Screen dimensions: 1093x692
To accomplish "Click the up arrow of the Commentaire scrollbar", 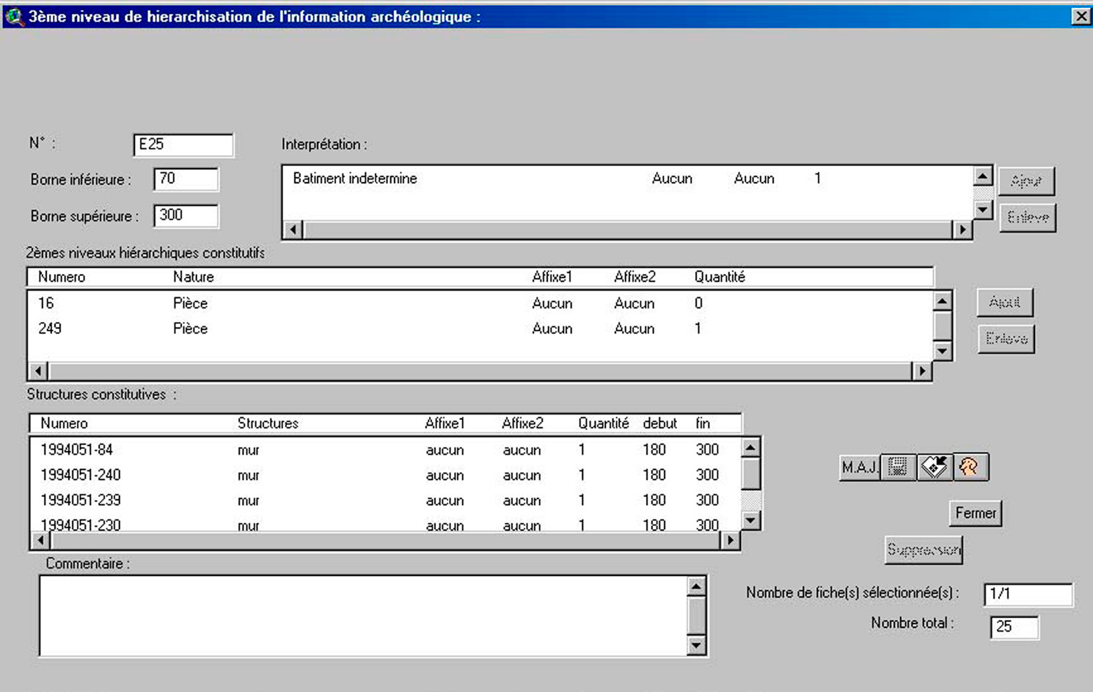I will coord(696,586).
